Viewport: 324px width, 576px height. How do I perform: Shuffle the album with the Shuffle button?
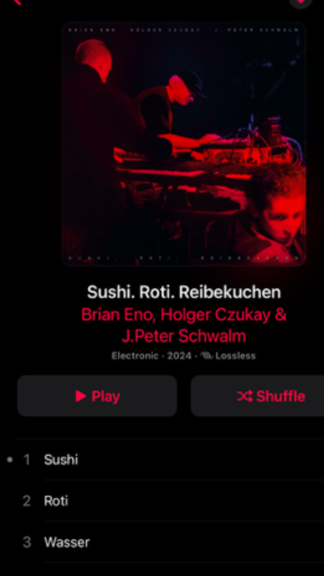pos(257,396)
